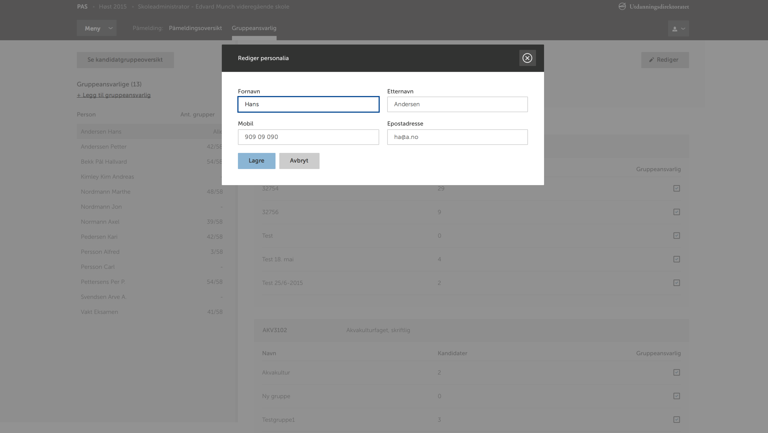Open the Meny dropdown
The height and width of the screenshot is (433, 768).
[96, 28]
